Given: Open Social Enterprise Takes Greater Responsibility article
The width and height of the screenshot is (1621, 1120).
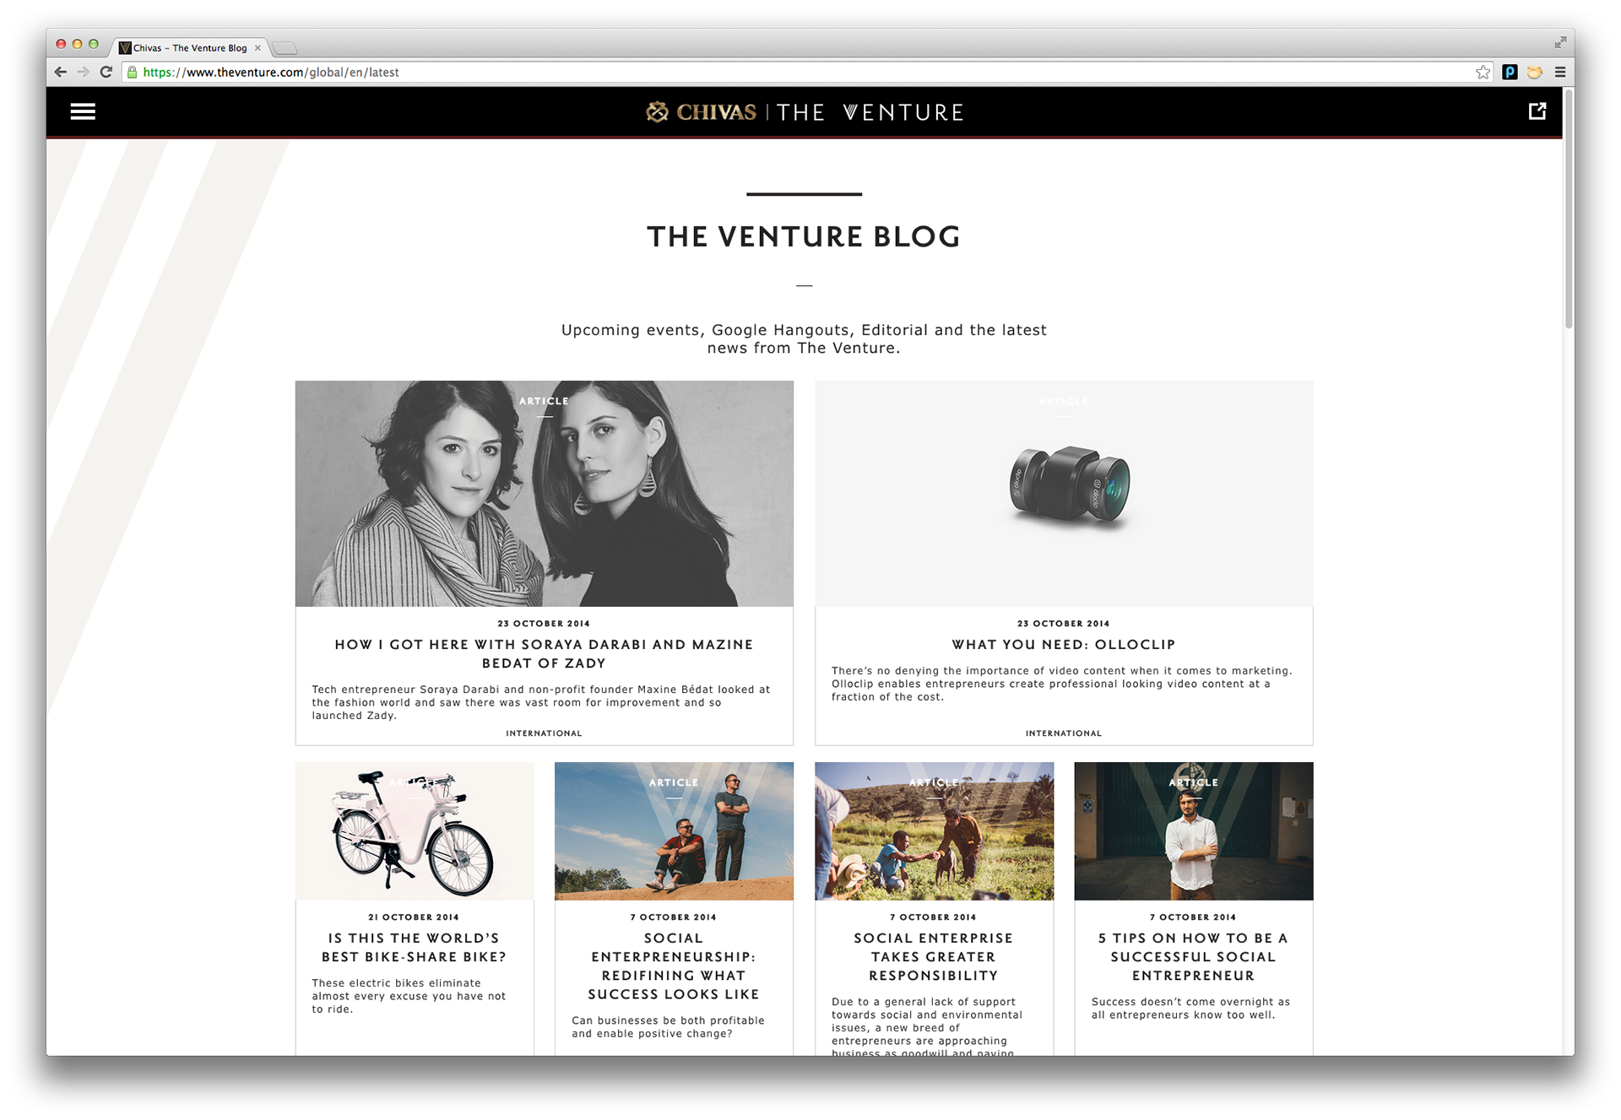Looking at the screenshot, I should pyautogui.click(x=934, y=956).
